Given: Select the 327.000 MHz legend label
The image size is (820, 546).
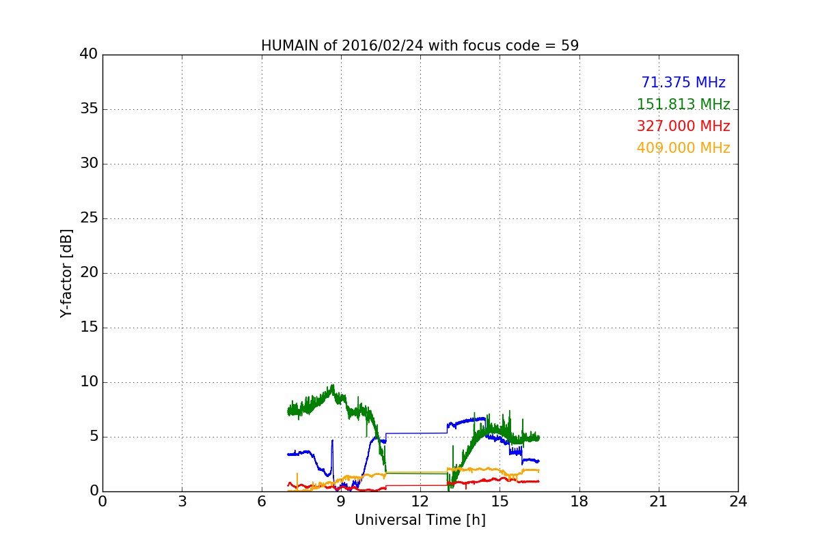Looking at the screenshot, I should coord(683,126).
